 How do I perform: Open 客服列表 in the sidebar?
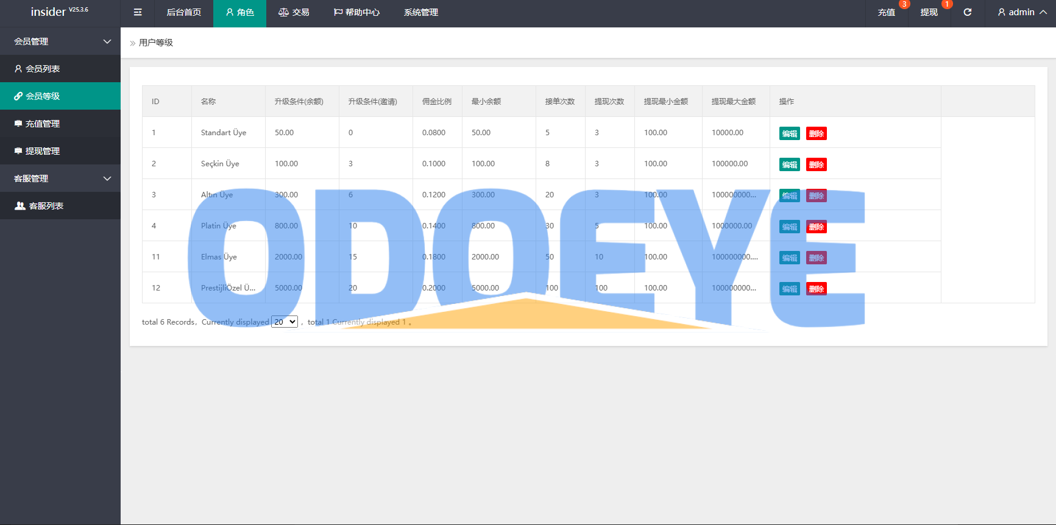(46, 206)
